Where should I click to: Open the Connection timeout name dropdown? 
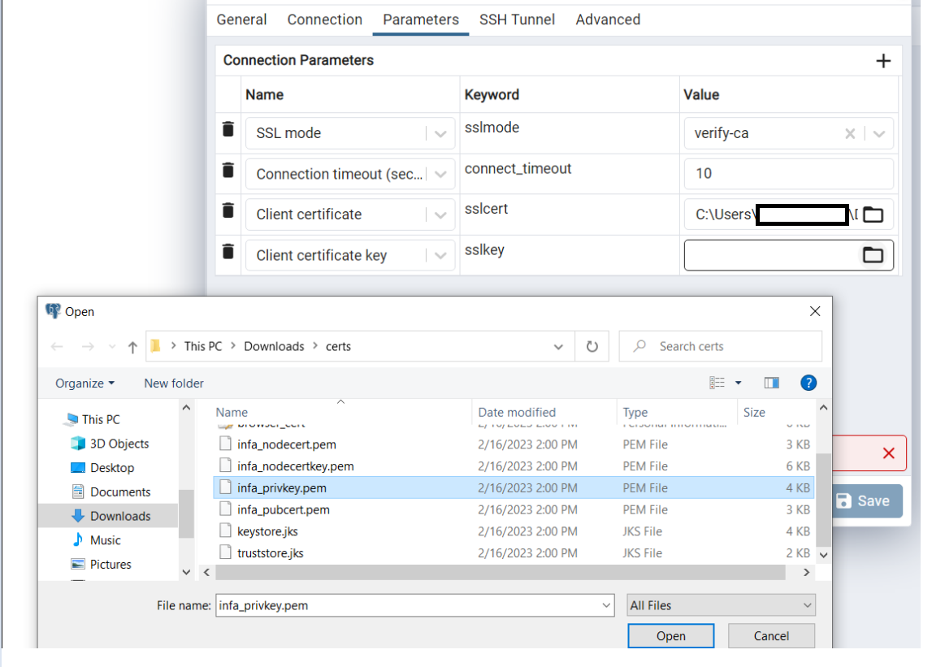point(440,174)
